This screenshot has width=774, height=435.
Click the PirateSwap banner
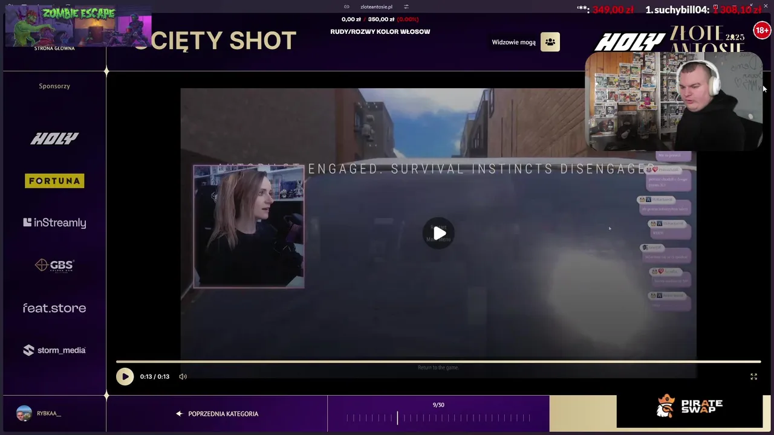click(689, 407)
